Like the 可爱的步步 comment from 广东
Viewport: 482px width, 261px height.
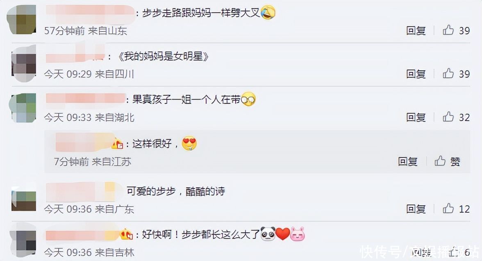tap(448, 208)
